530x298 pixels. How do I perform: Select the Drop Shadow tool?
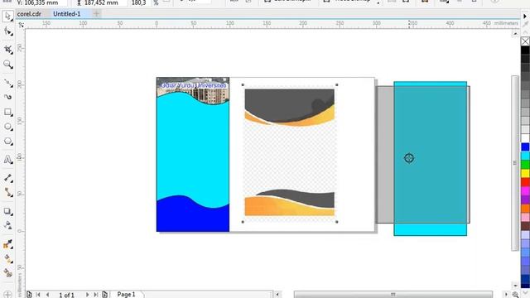[7, 211]
